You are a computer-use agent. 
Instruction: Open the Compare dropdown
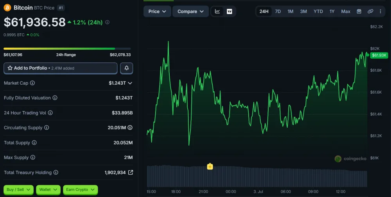tap(190, 11)
